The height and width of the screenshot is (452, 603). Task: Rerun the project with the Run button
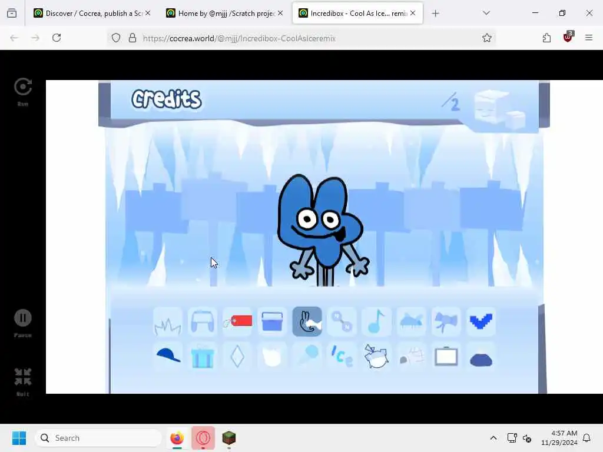tap(23, 91)
